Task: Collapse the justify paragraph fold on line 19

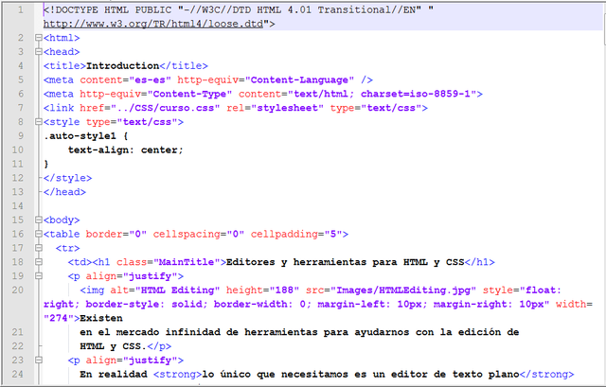Action: [x=38, y=276]
